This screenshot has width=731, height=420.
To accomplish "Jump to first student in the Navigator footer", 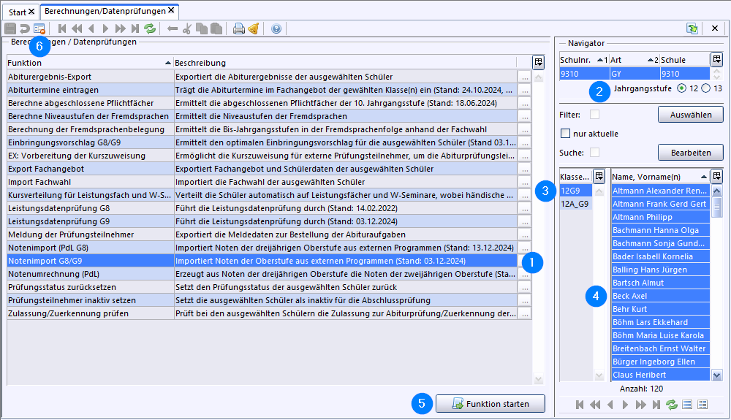I will pos(580,405).
